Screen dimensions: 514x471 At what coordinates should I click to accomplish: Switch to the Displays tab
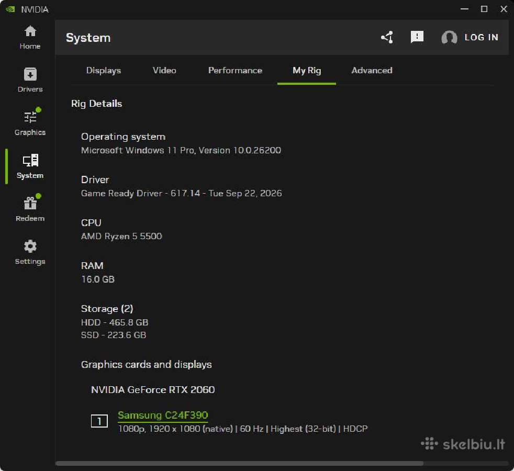104,71
